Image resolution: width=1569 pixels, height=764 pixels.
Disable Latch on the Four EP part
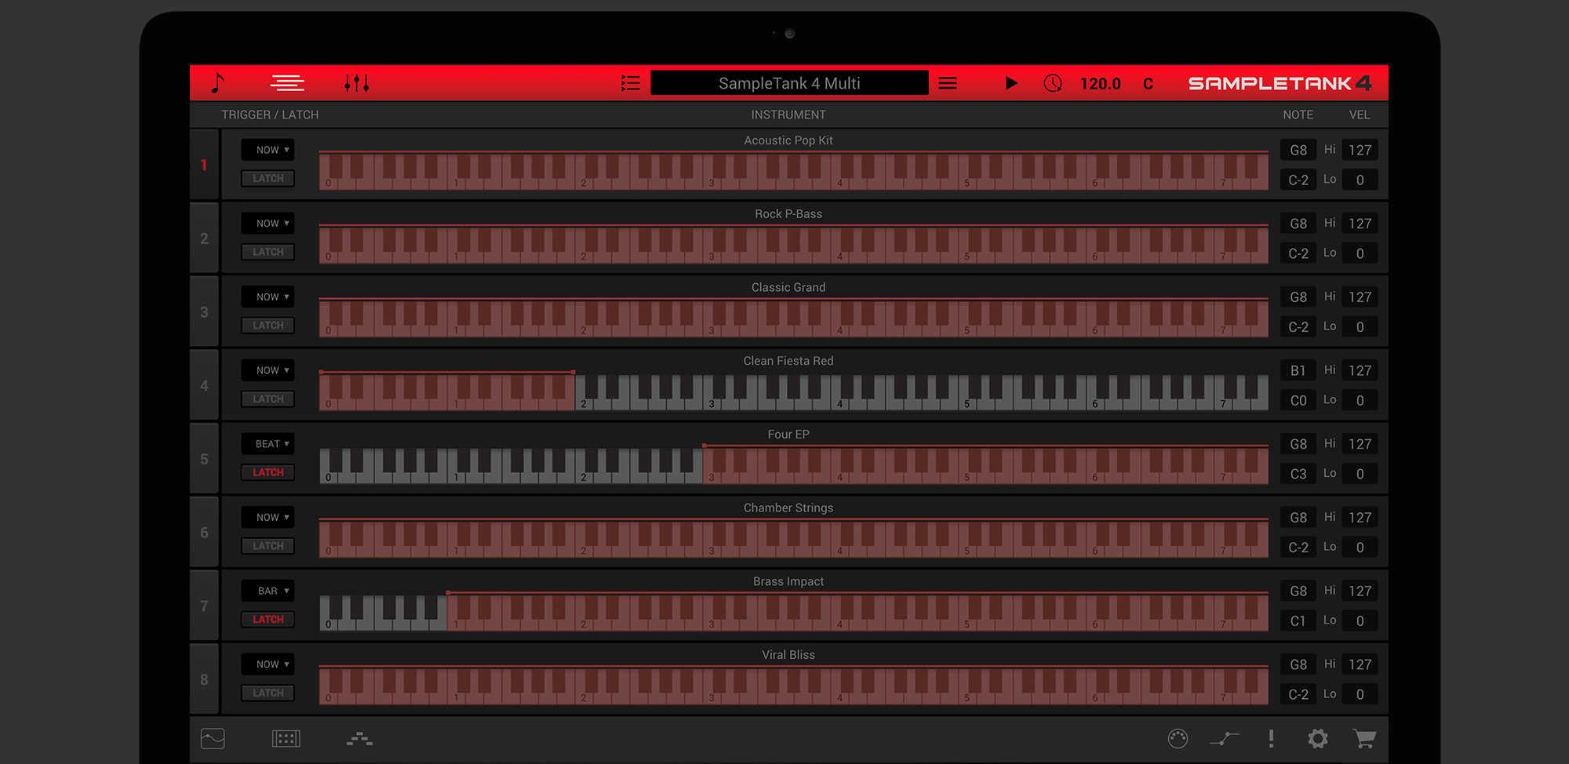(x=268, y=472)
